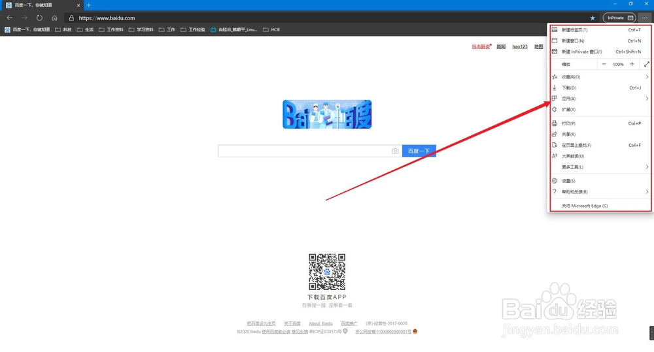
Task: Click 意见反馈 footer link
Action: coord(300,332)
